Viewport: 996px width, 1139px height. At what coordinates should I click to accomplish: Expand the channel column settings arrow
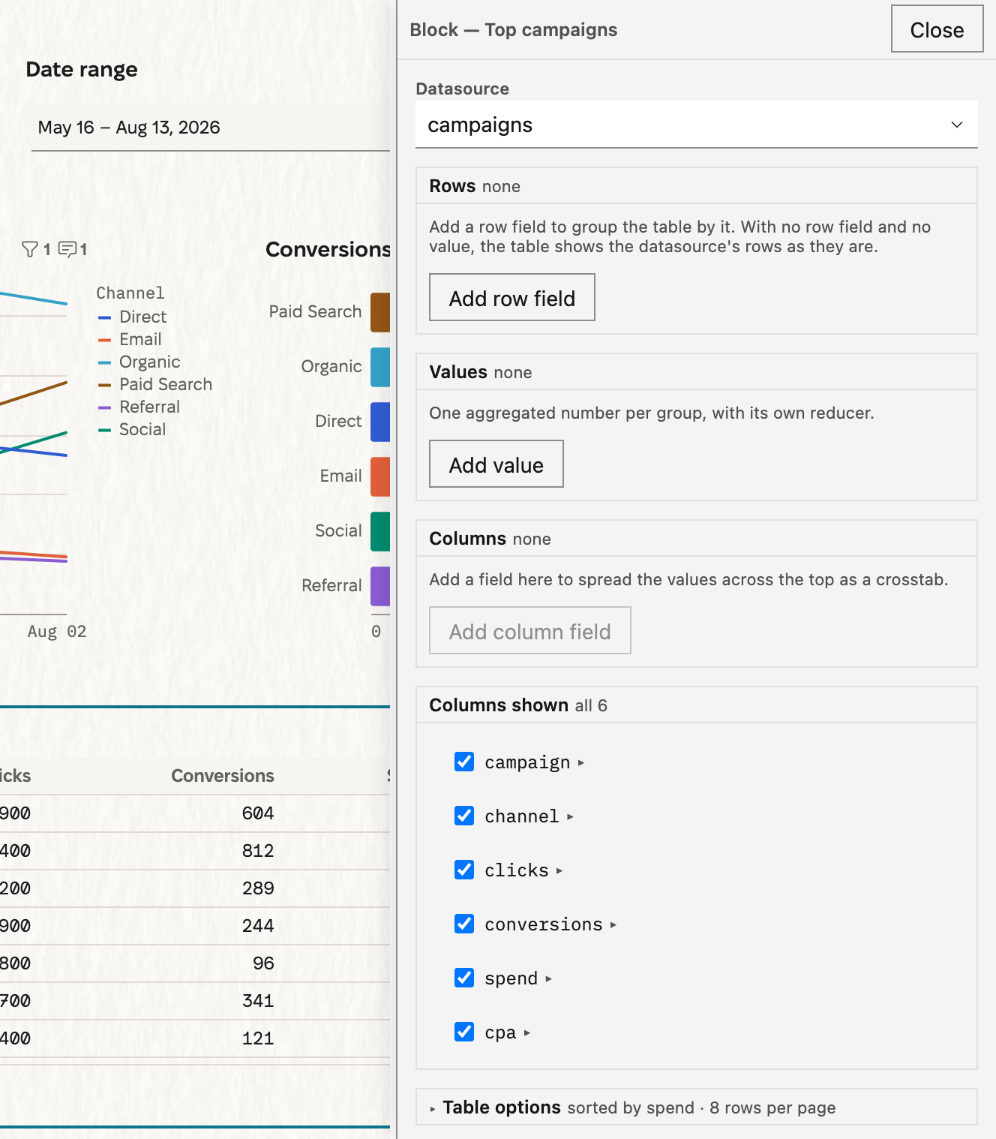[x=570, y=817]
